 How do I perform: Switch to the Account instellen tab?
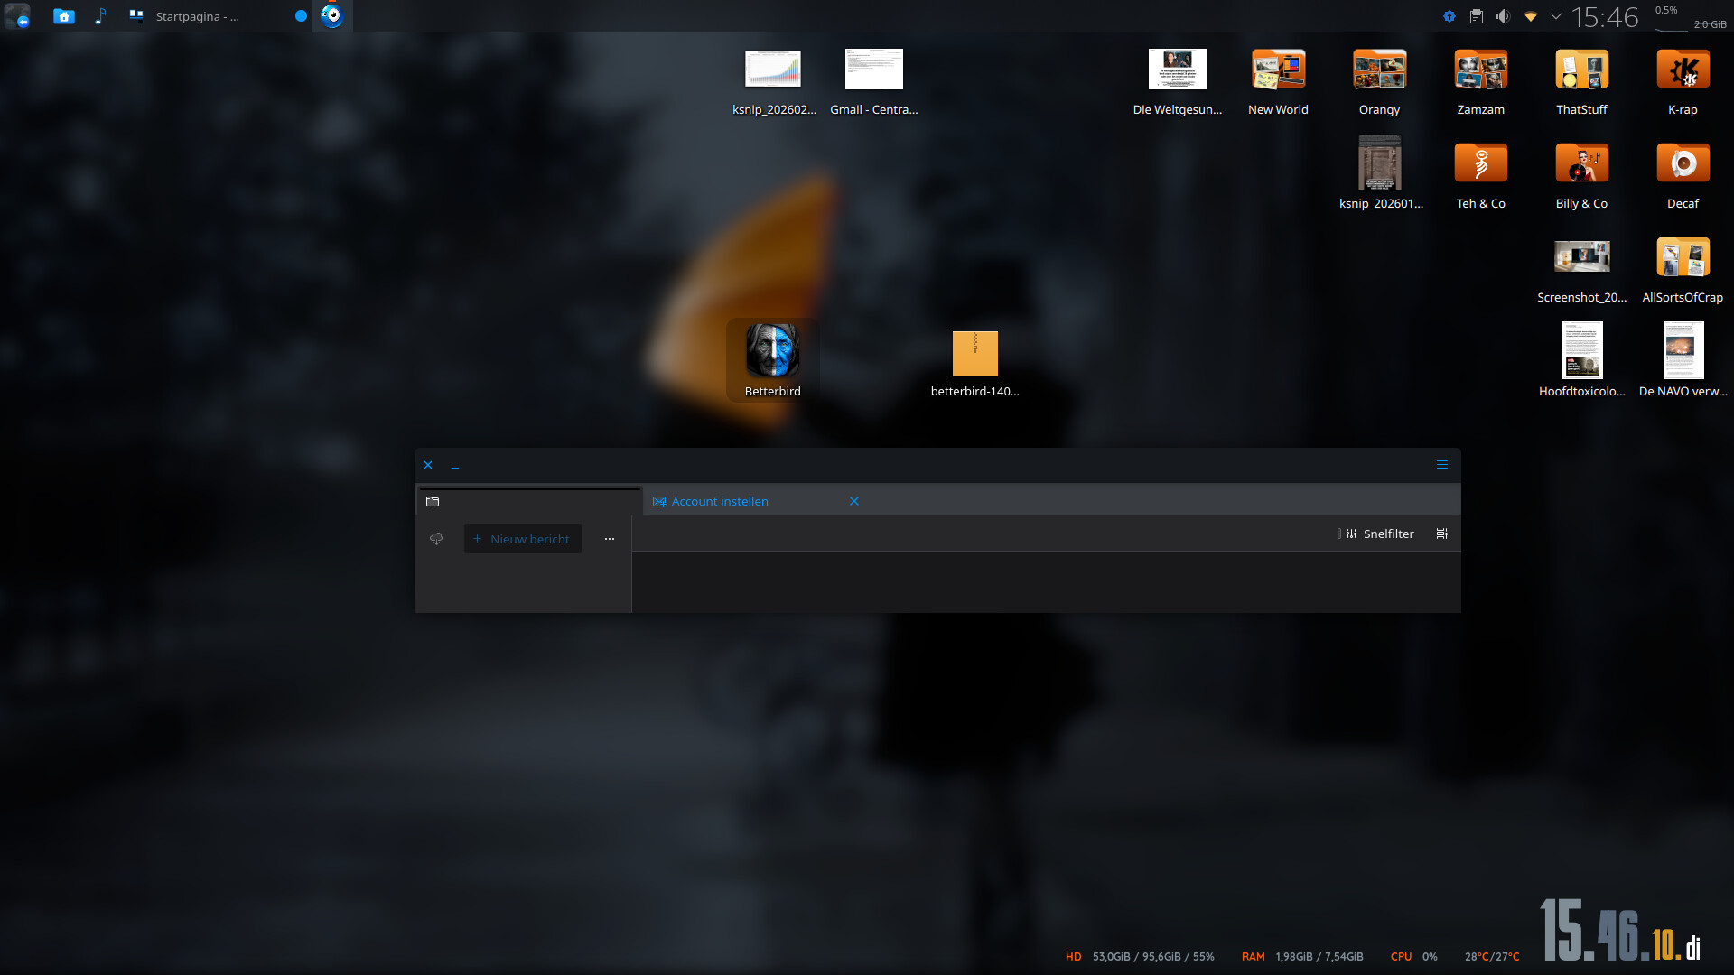[x=720, y=501]
